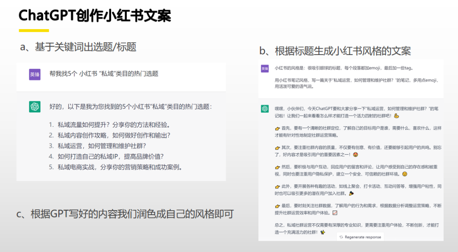Click the heading 'c、根据GPT写好的内容我们润色成自己的风格即可'
The image size is (458, 252).
(x=125, y=214)
